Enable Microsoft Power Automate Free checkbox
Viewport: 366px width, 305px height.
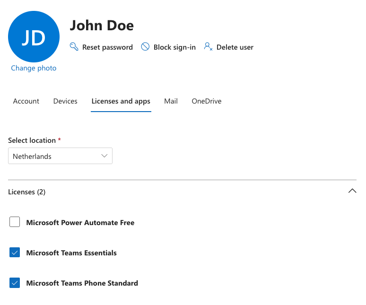click(x=15, y=222)
